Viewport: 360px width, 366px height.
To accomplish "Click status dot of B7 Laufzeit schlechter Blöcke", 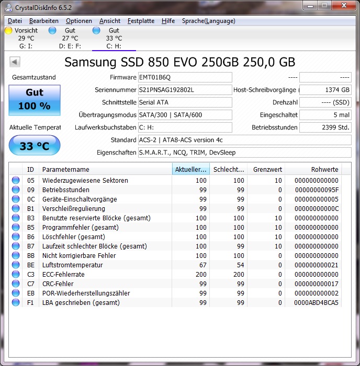I will point(16,246).
